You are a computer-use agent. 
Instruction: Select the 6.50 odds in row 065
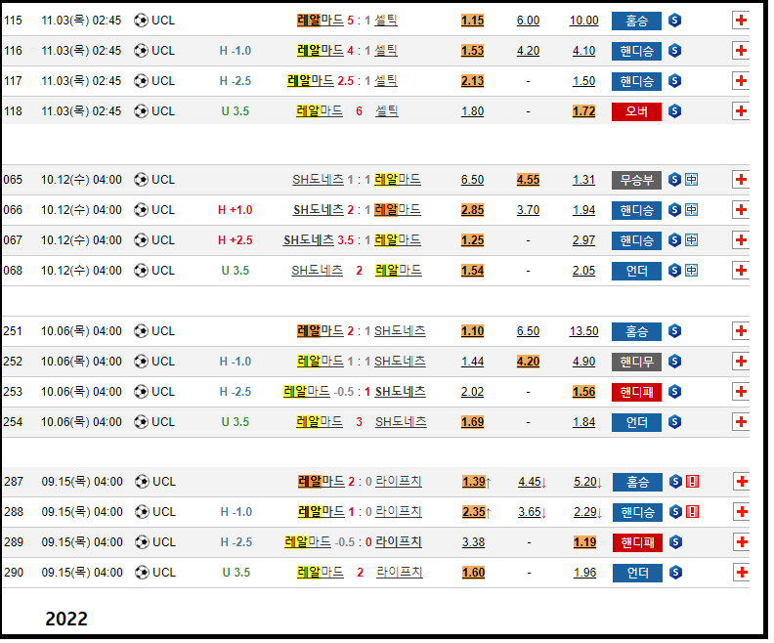coord(472,180)
